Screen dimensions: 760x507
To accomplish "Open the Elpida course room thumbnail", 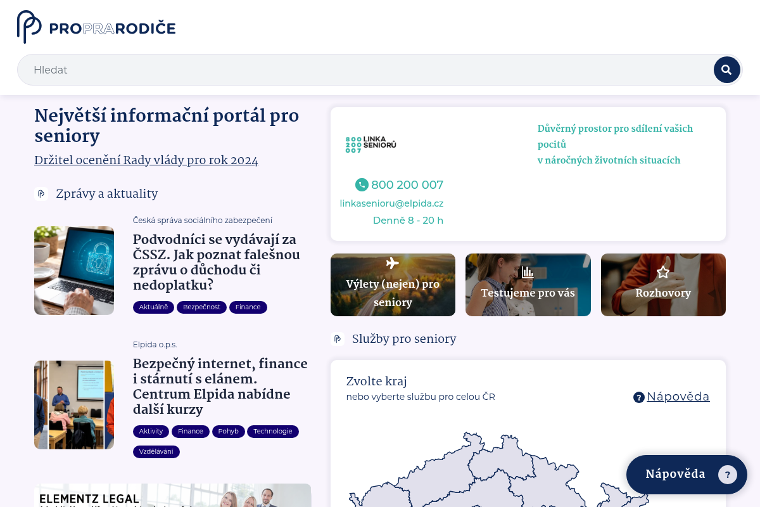I will click(x=74, y=405).
